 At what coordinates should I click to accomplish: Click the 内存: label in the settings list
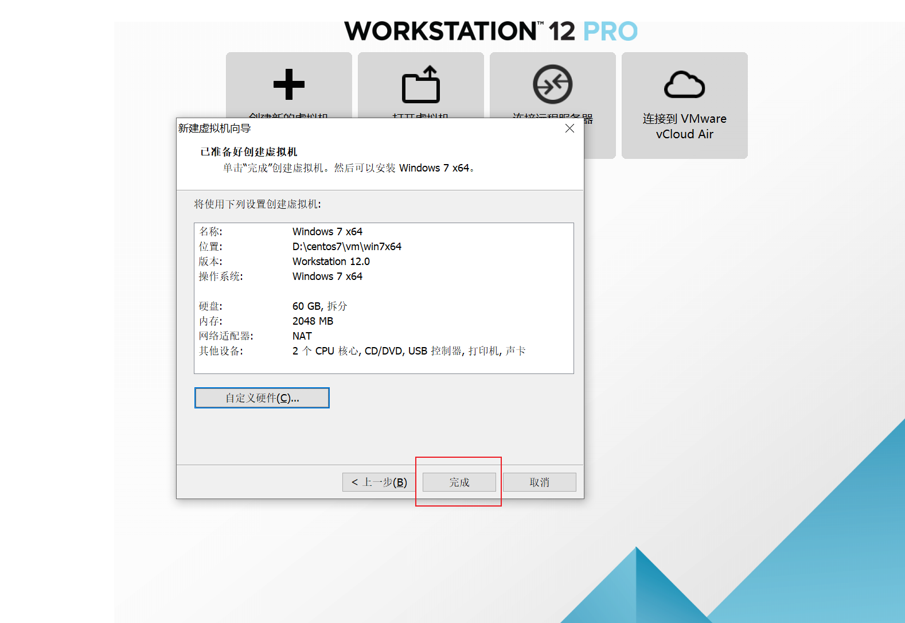210,321
